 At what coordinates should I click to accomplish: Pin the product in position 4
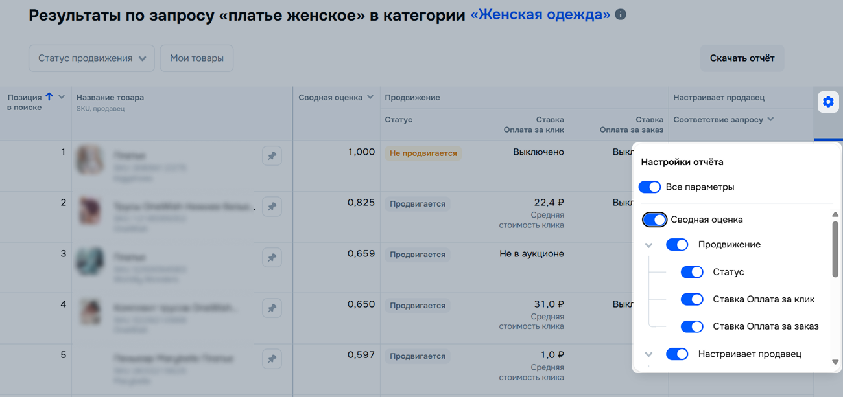click(272, 308)
